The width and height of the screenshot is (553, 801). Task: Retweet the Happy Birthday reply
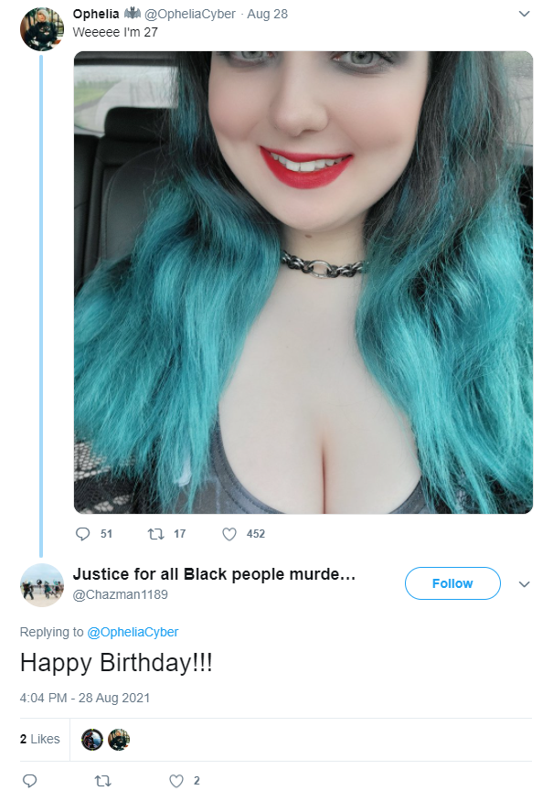coord(103,781)
